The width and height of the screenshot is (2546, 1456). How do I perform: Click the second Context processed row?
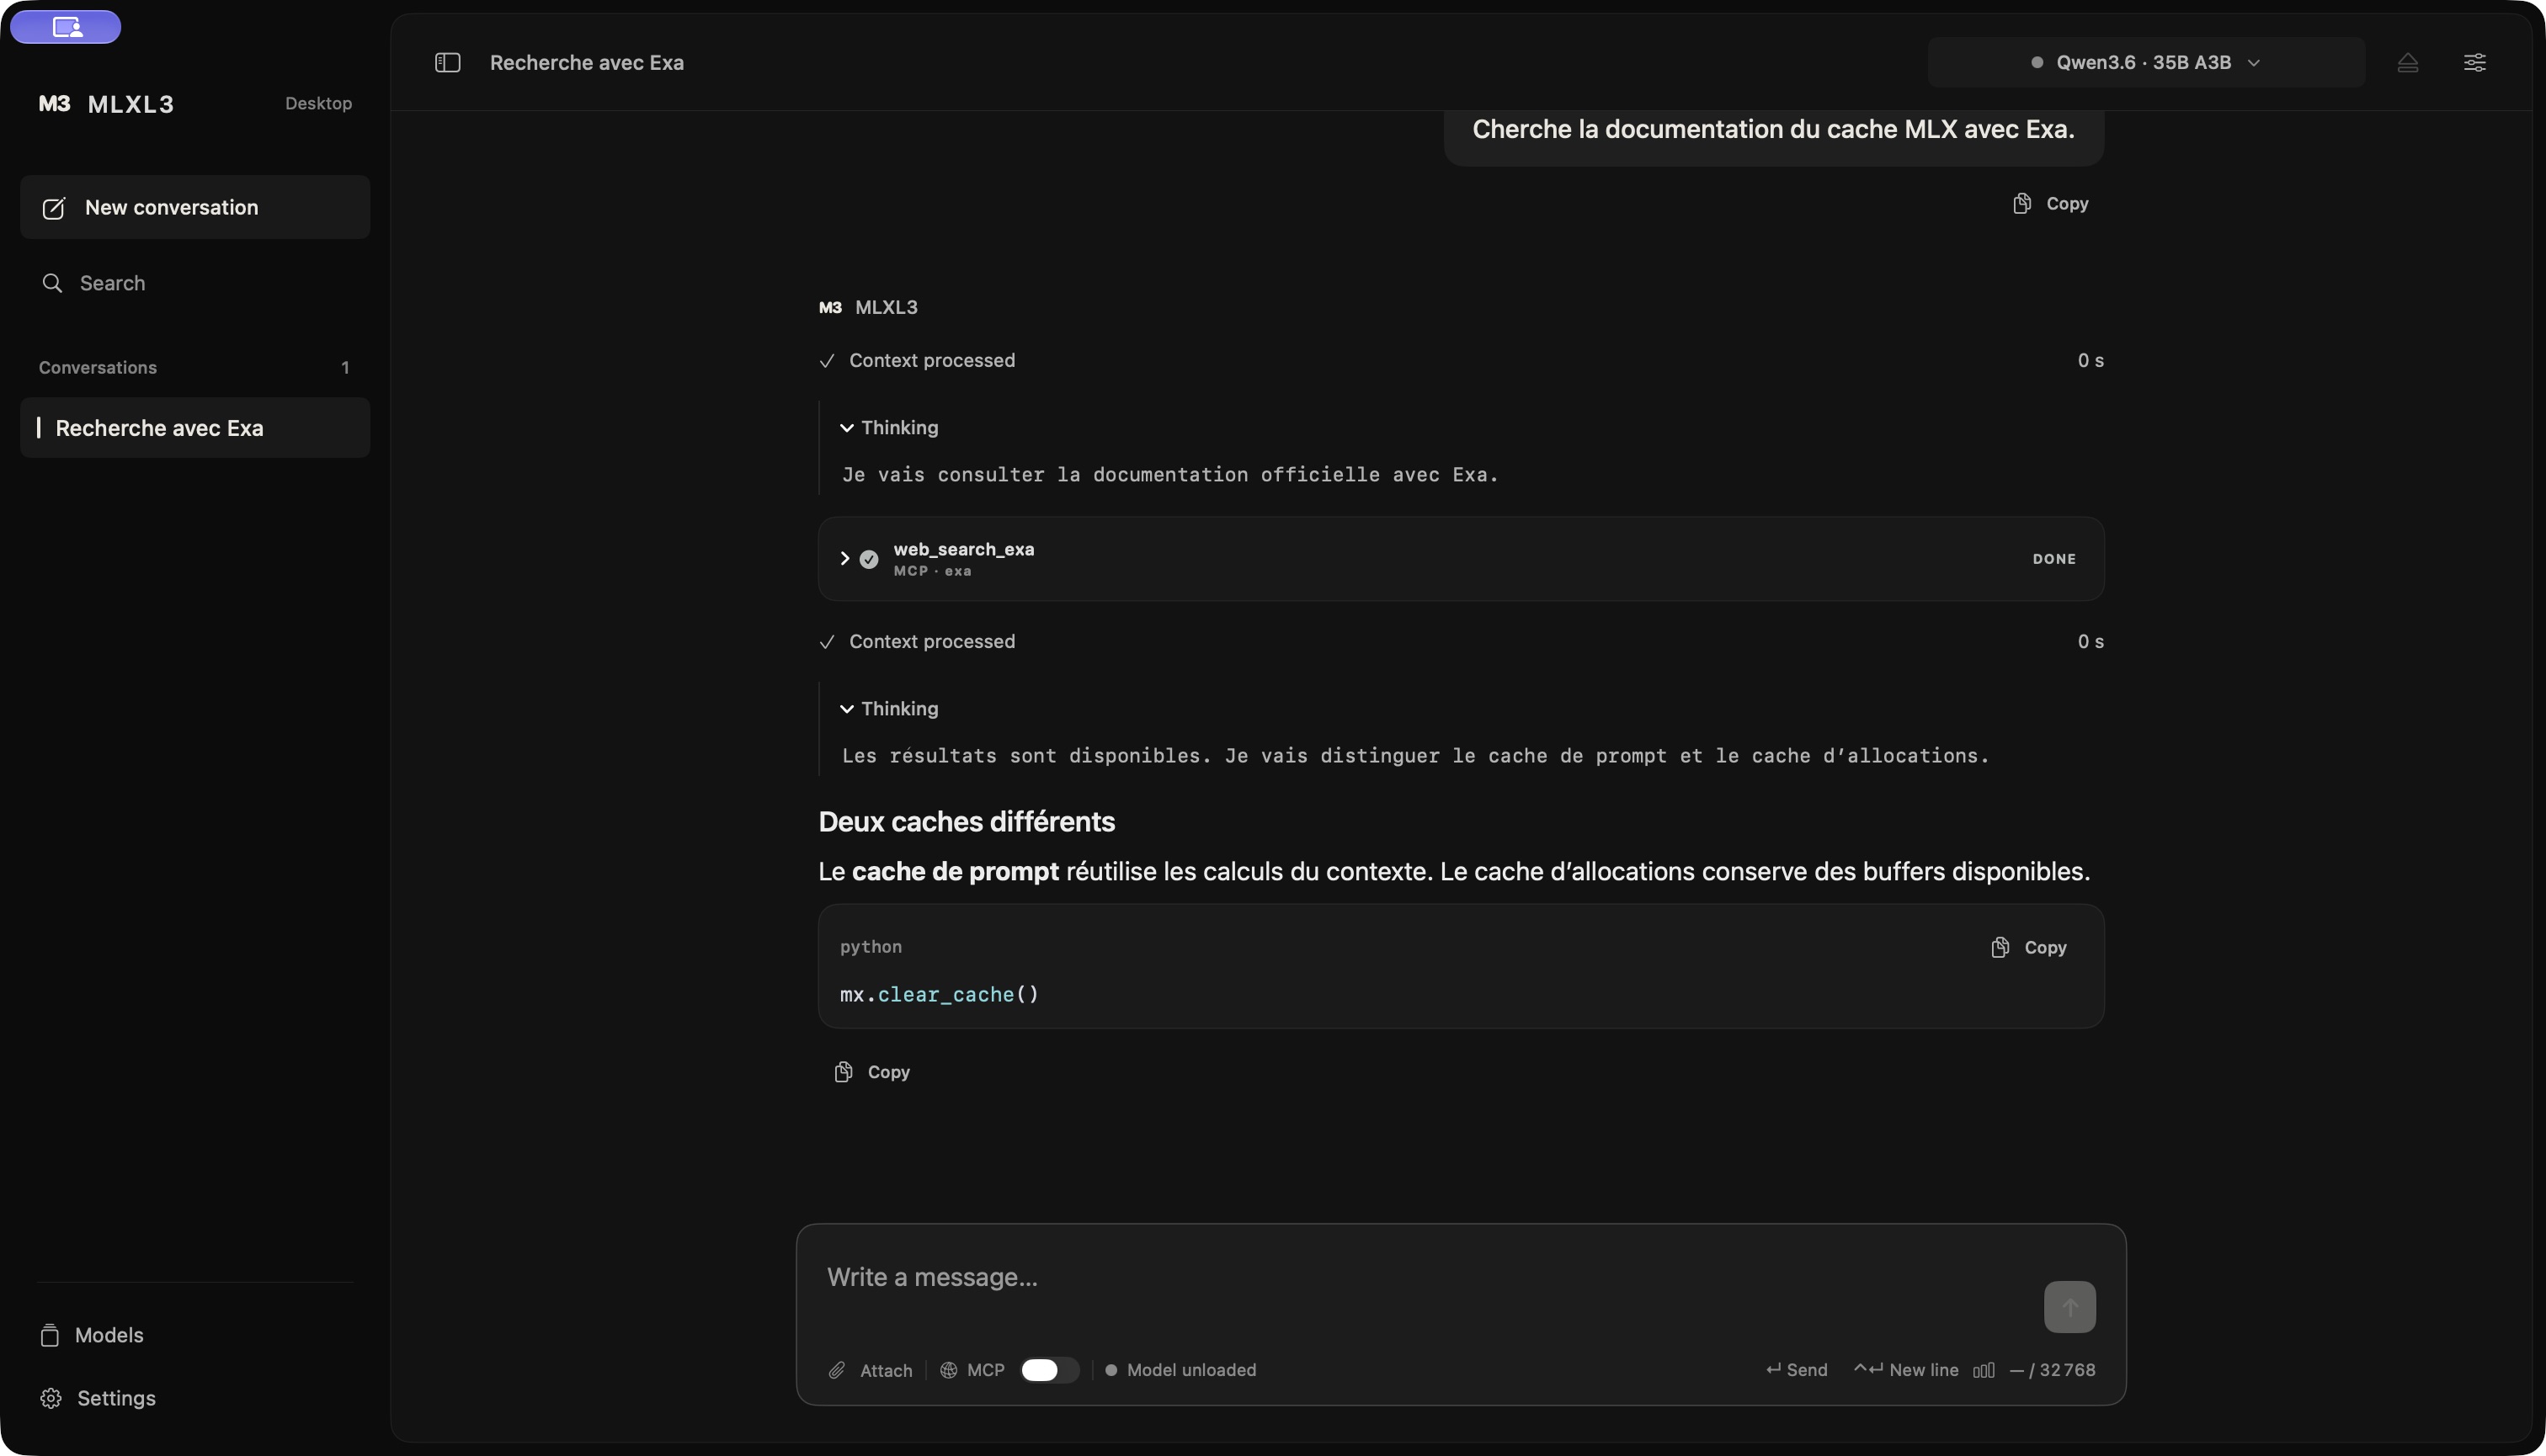(1461, 642)
